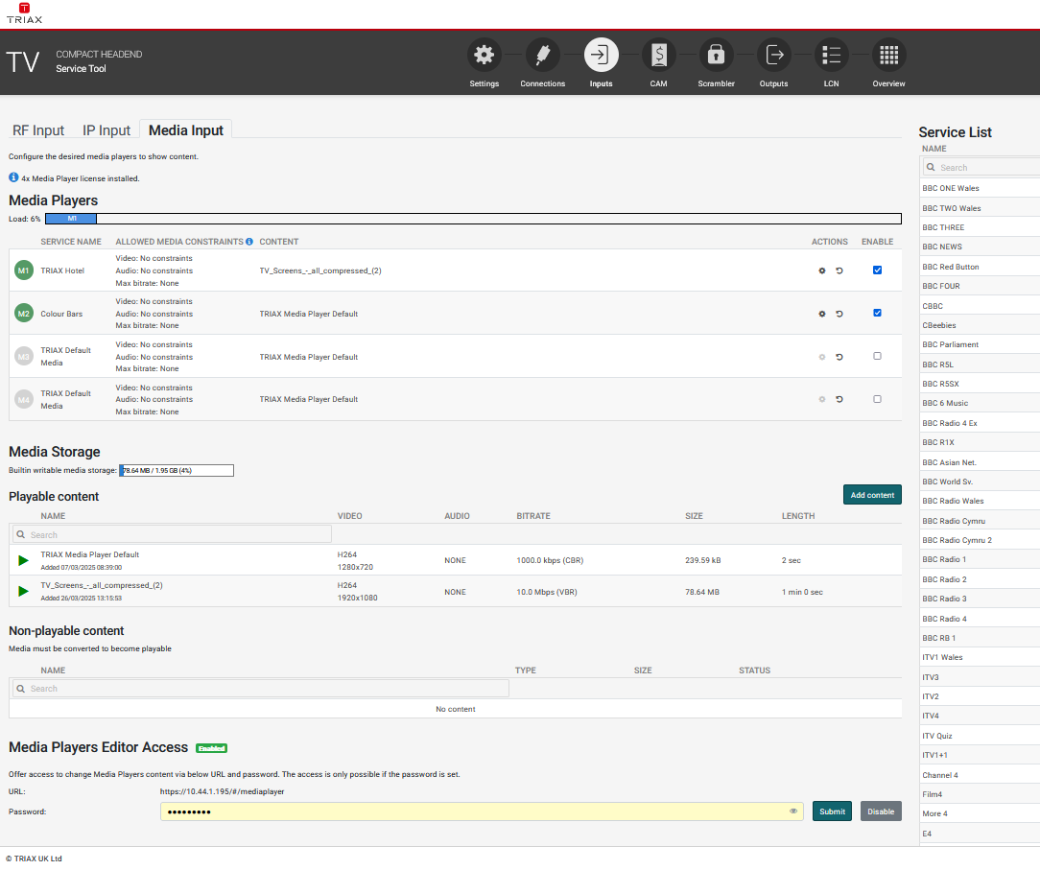The height and width of the screenshot is (870, 1040).
Task: Click the M3 player gear icon
Action: point(822,357)
